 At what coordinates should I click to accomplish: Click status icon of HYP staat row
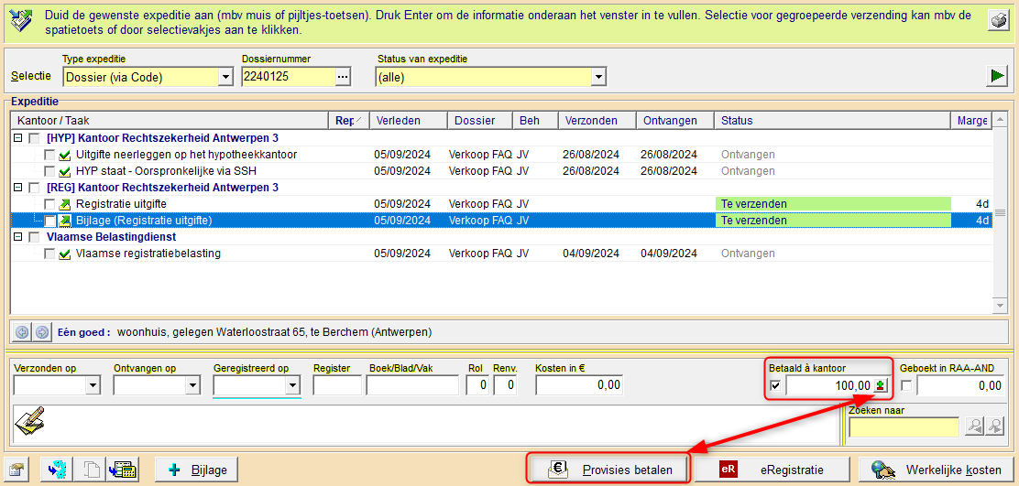pyautogui.click(x=64, y=172)
